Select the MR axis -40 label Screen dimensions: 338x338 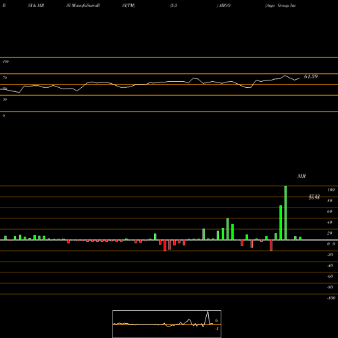coord(330,266)
